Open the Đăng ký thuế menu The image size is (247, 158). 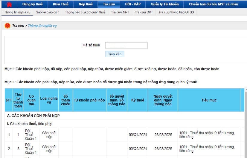tap(32, 4)
